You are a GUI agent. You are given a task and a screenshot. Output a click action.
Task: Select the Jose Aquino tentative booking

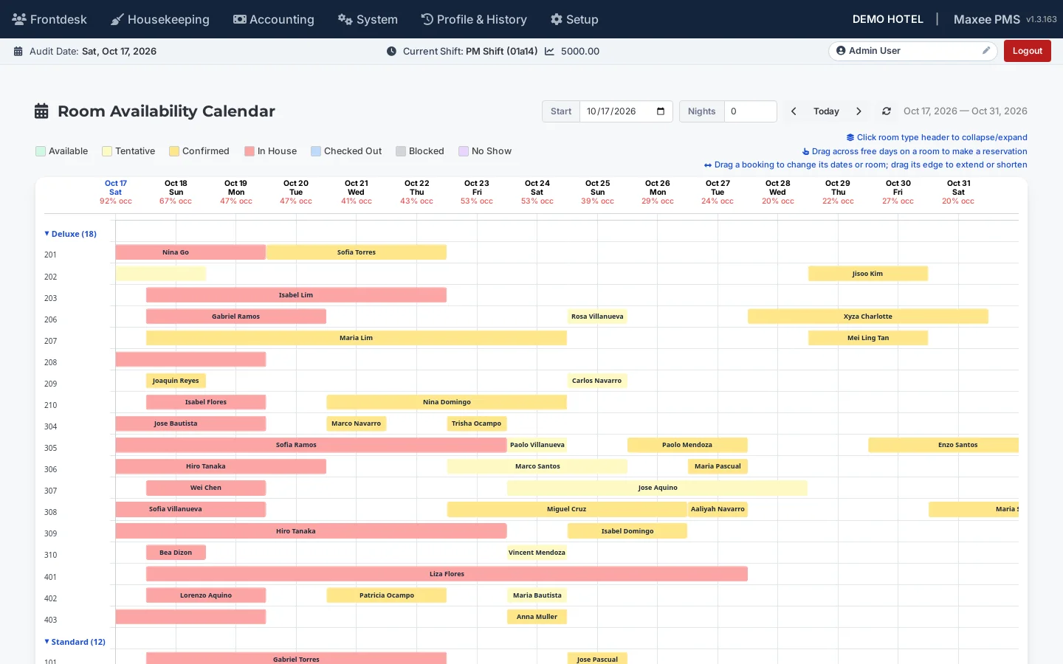coord(657,488)
